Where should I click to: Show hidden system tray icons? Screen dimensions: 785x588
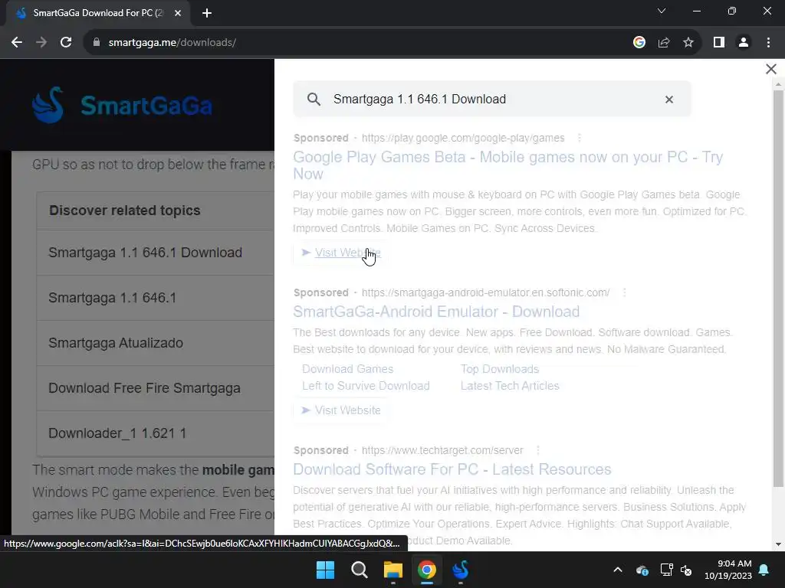(618, 570)
